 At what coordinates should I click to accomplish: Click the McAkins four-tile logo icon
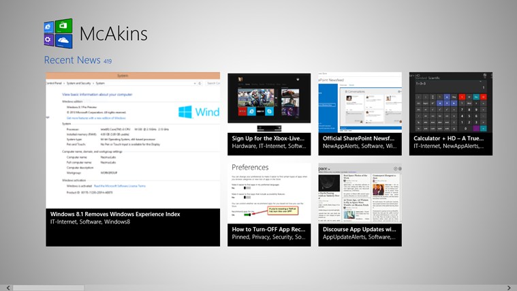pyautogui.click(x=59, y=33)
